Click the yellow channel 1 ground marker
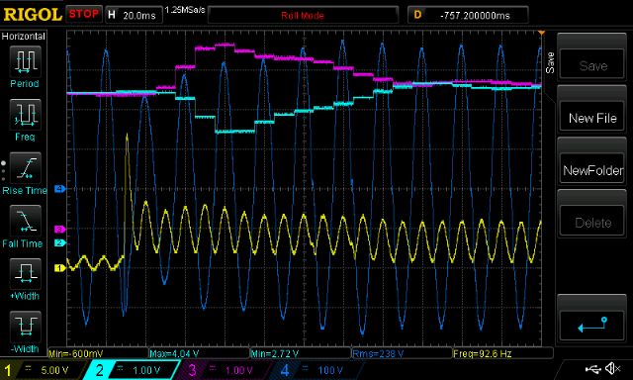 pos(59,268)
